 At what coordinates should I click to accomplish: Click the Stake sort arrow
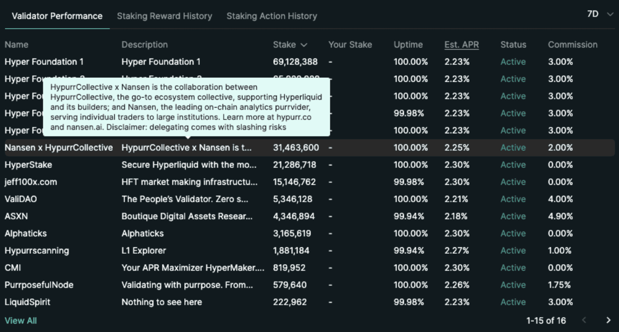pos(304,45)
